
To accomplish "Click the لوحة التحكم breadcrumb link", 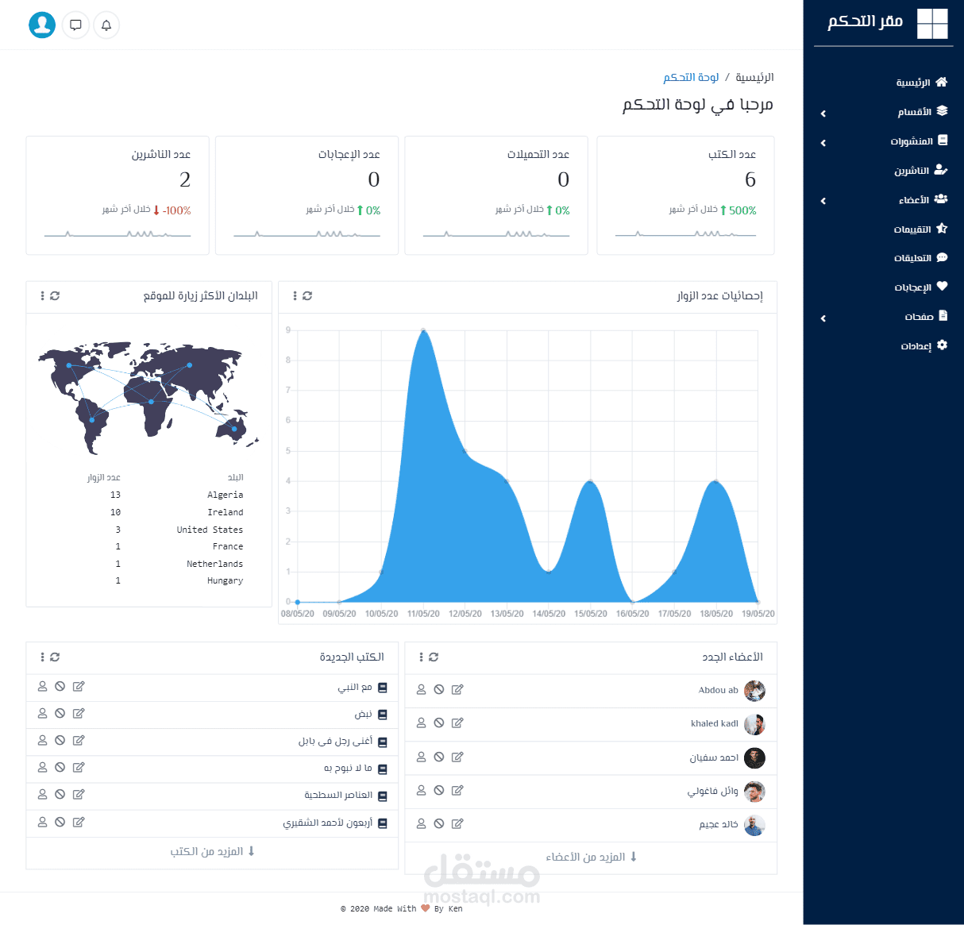I will (691, 77).
